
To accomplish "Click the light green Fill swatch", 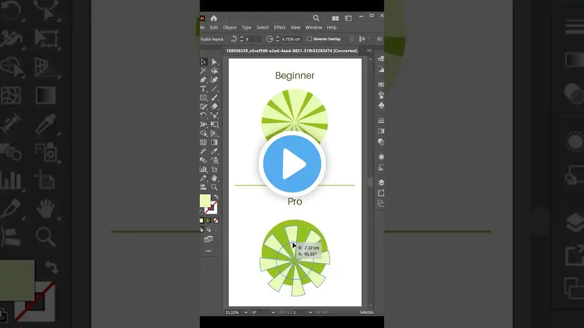I will pos(205,200).
